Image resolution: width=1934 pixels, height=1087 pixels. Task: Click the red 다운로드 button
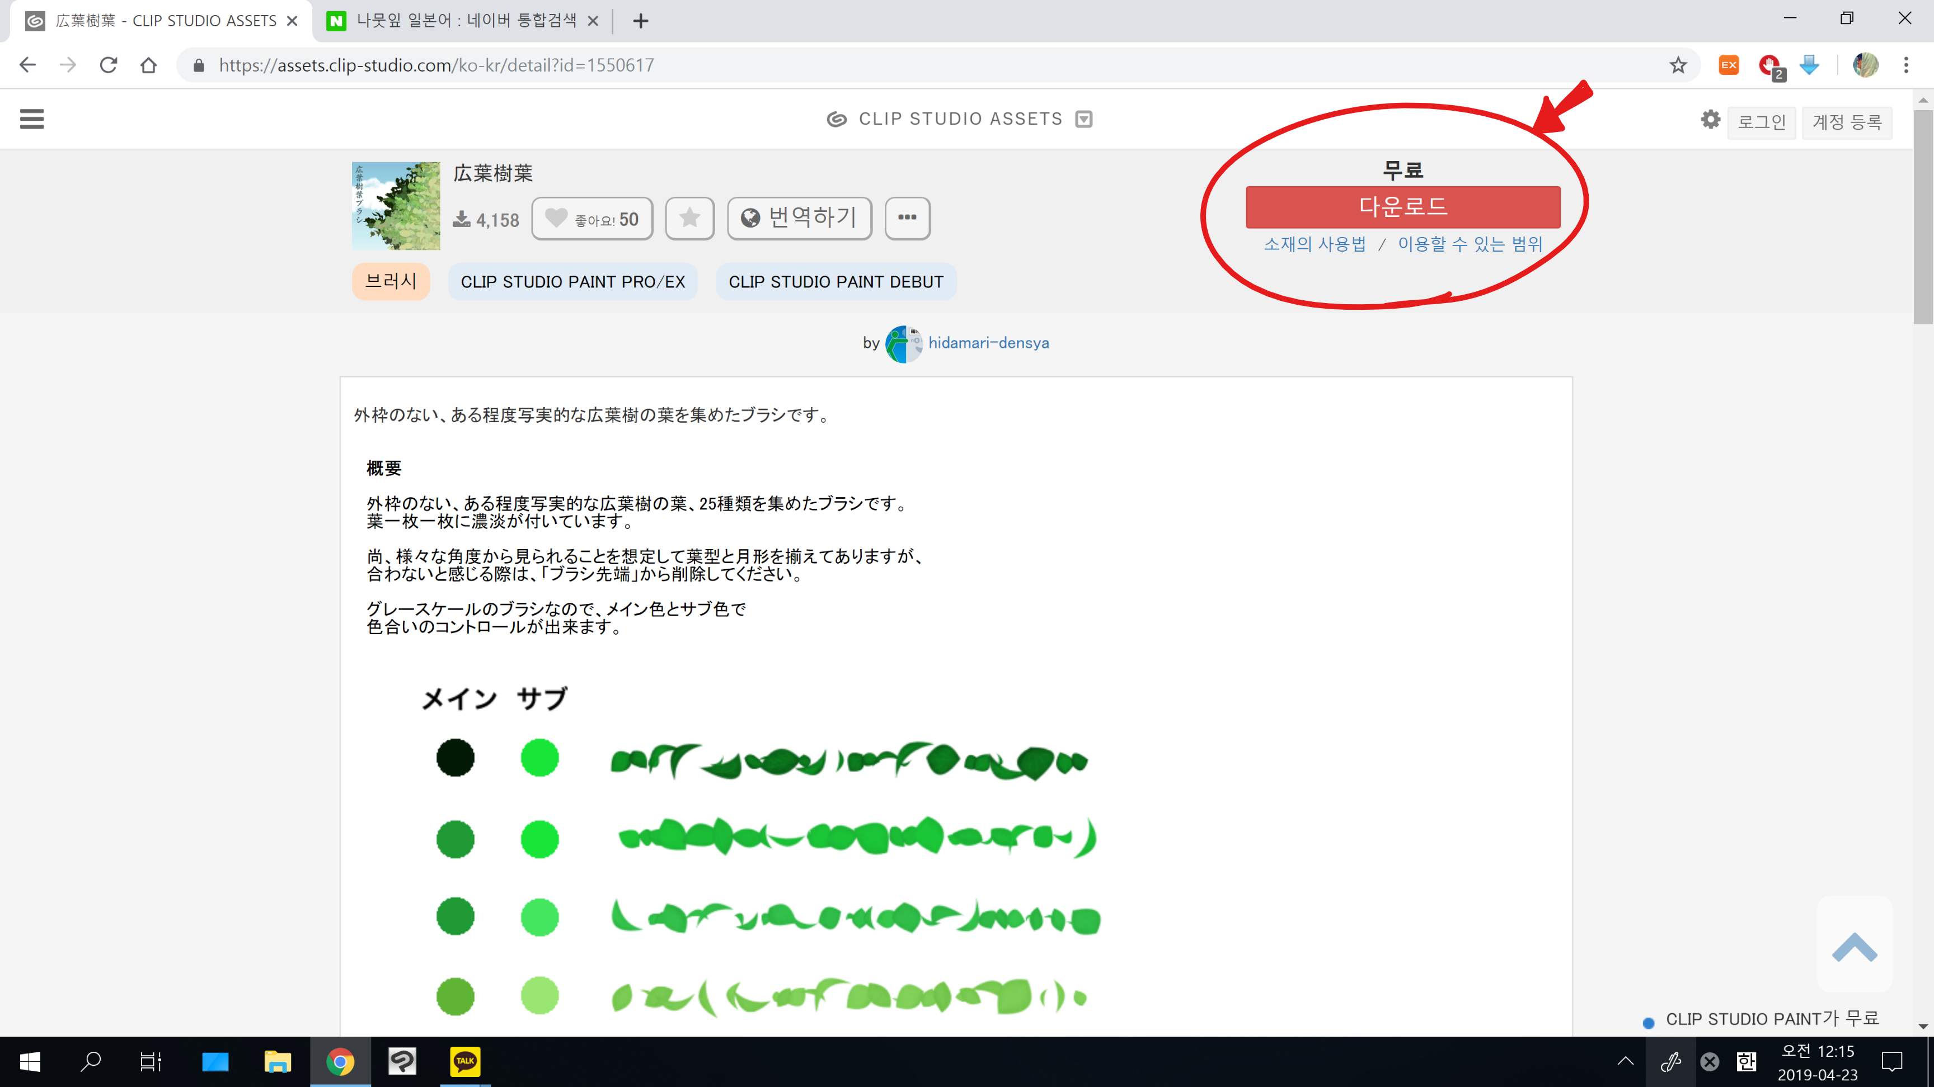(1402, 207)
